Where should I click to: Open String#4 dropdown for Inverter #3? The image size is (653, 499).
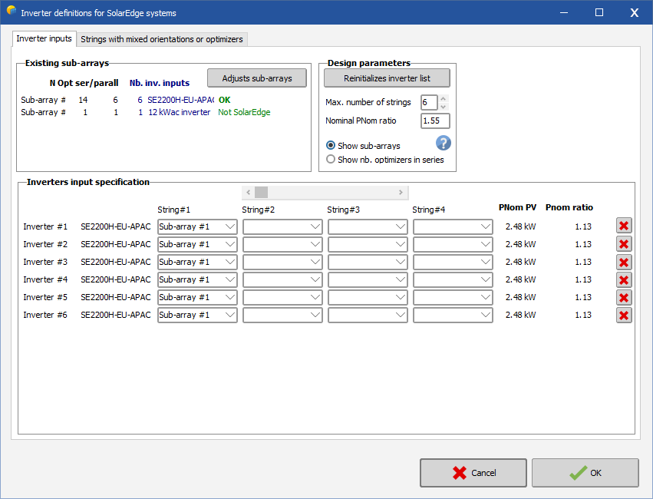point(453,262)
